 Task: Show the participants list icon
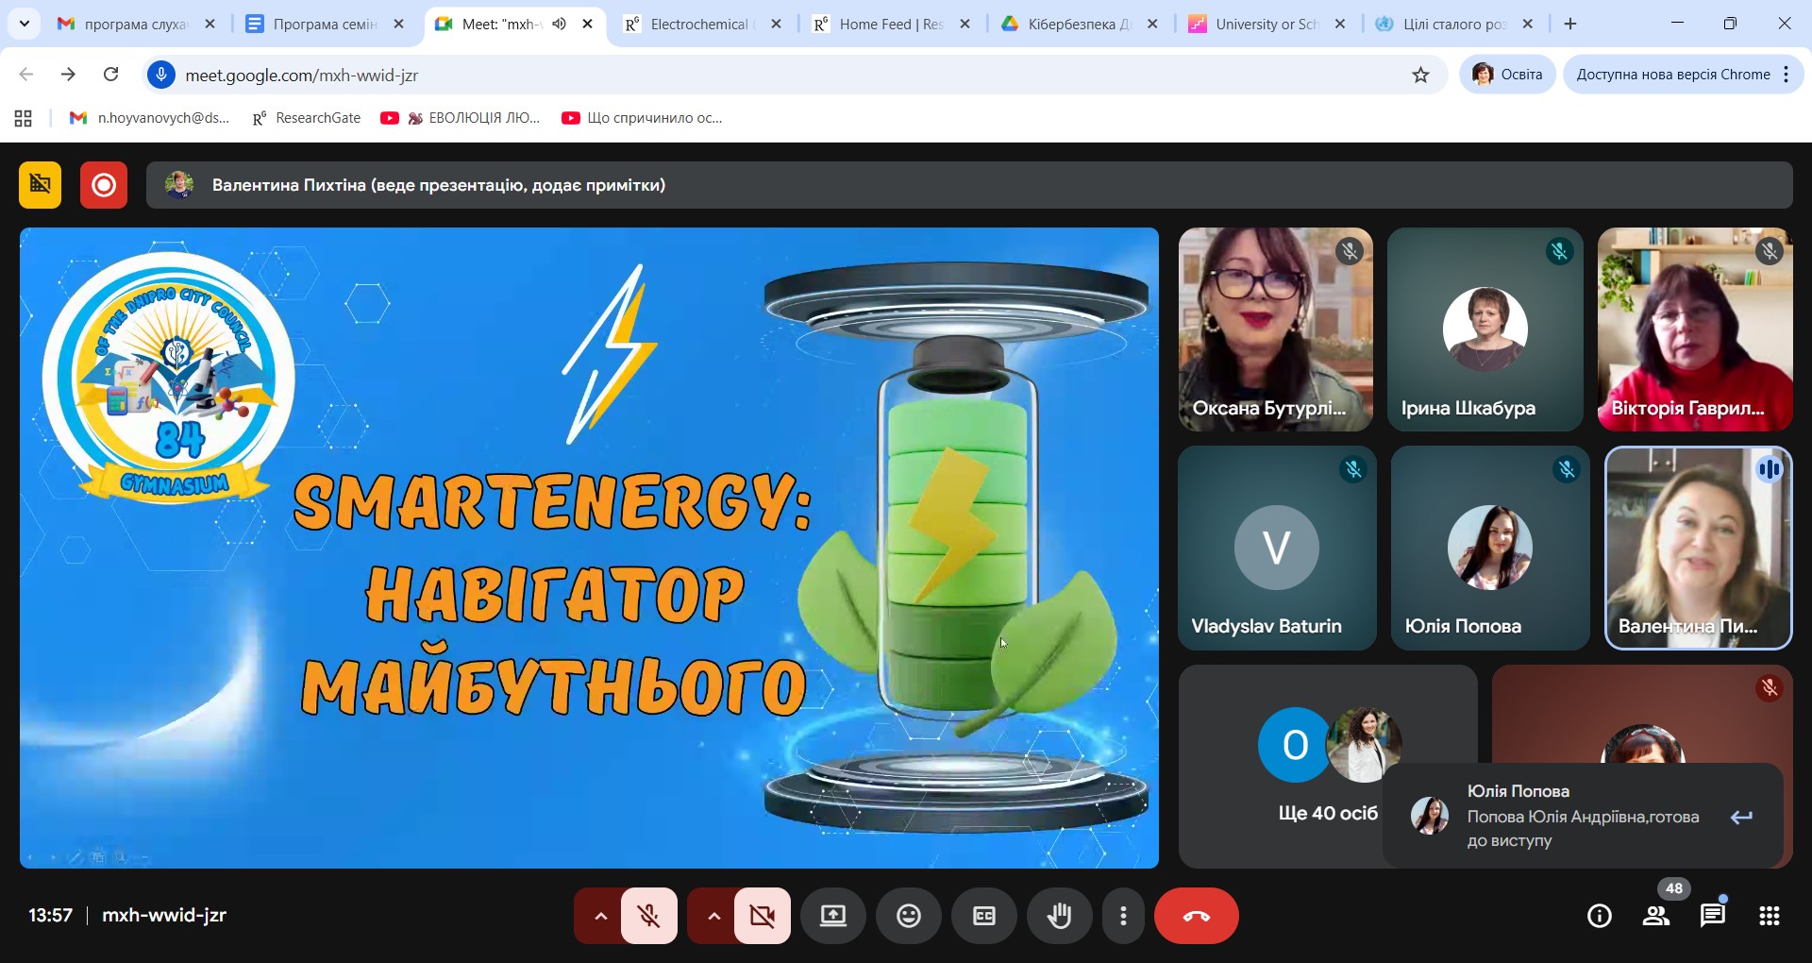pyautogui.click(x=1656, y=916)
